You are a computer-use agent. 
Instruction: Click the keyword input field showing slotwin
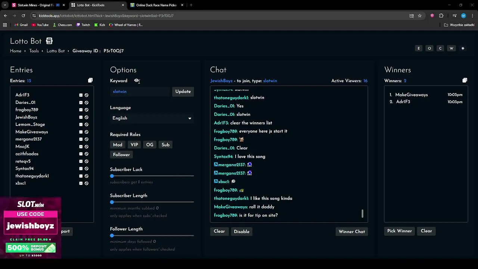pos(140,92)
